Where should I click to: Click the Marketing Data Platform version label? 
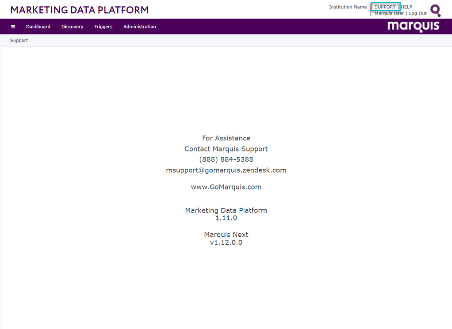226,210
